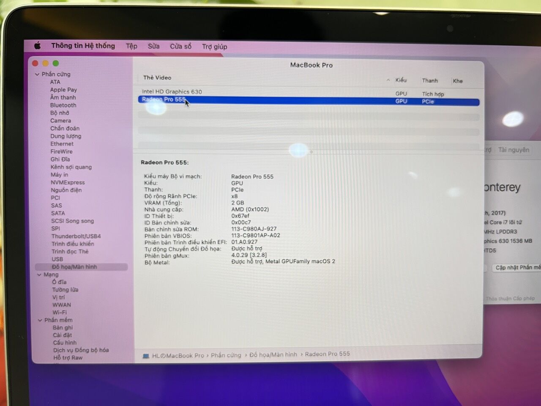
Task: Collapse the Phần mềm section in sidebar
Action: click(40, 321)
